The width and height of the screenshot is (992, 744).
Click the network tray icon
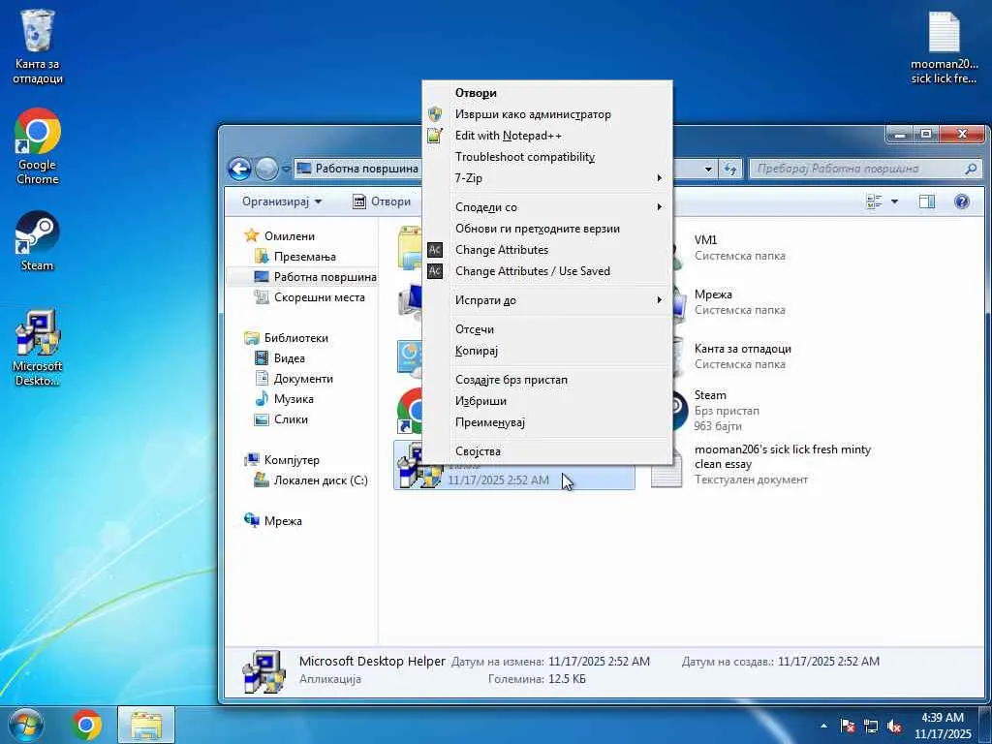point(871,726)
